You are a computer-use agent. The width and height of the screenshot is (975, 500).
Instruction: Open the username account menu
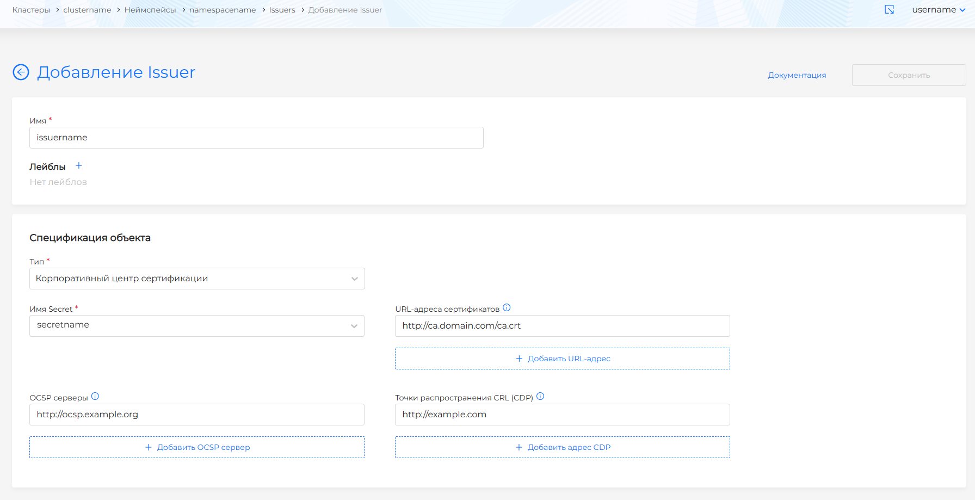[938, 10]
